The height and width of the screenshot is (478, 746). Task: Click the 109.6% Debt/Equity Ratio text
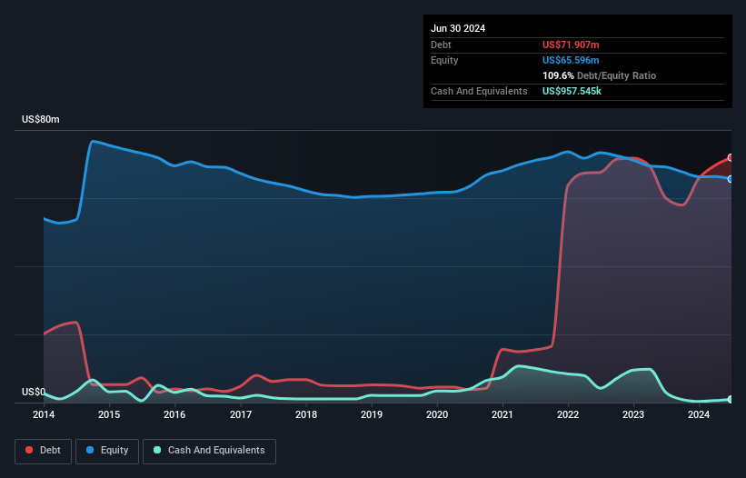[x=599, y=75]
